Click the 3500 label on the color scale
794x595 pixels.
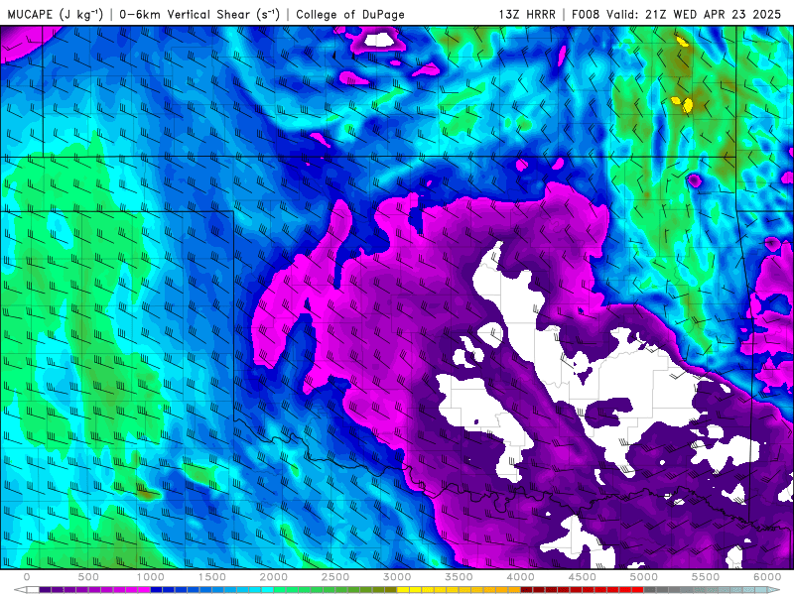pyautogui.click(x=459, y=577)
